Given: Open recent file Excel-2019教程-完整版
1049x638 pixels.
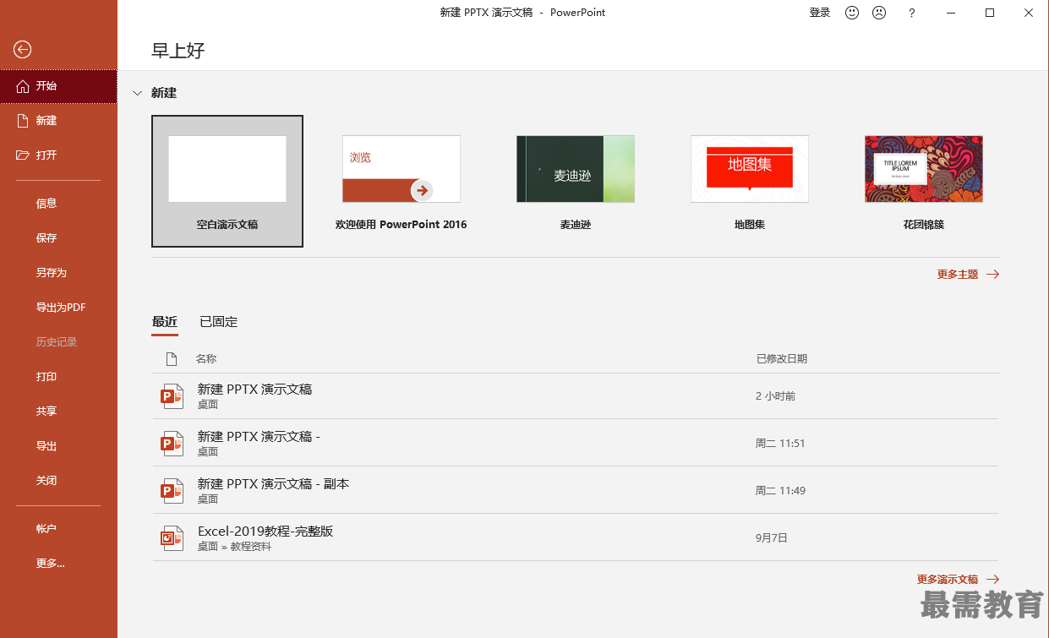Looking at the screenshot, I should [576, 538].
